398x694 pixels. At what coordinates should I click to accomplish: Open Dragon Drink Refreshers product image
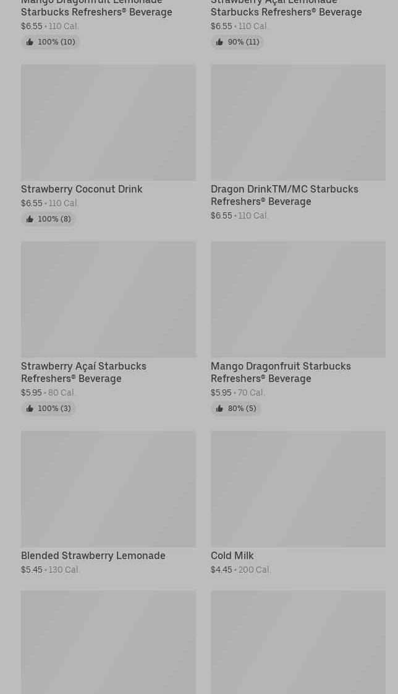tap(298, 123)
